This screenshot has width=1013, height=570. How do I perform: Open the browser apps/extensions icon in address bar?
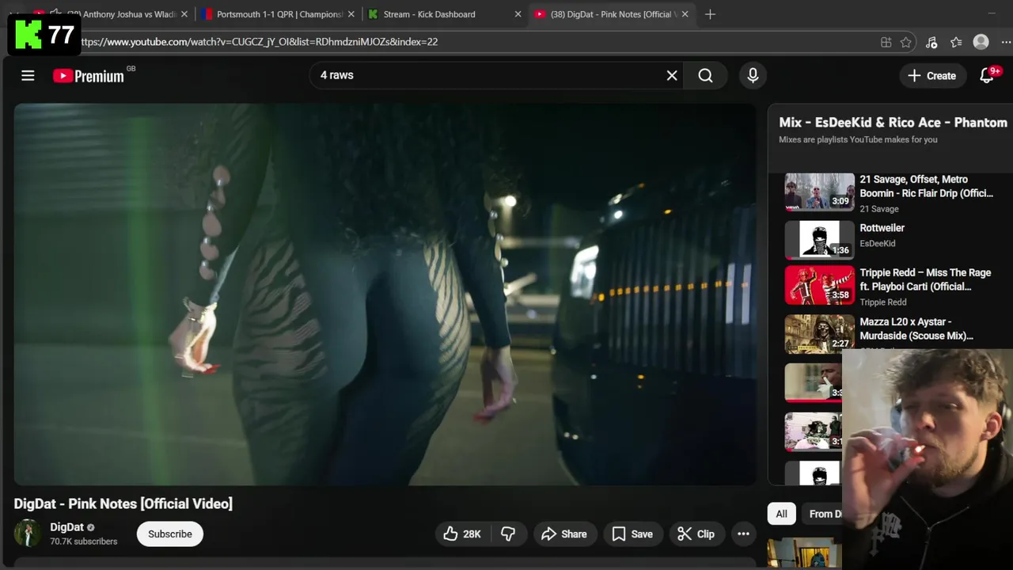coord(886,42)
